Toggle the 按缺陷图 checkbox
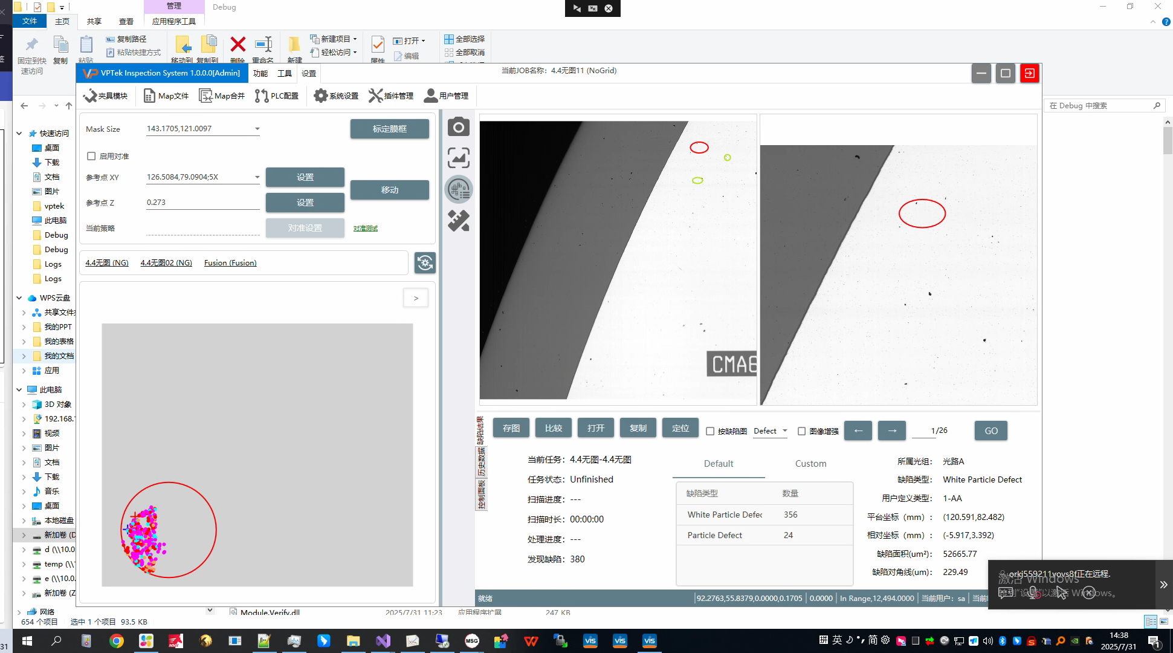This screenshot has height=653, width=1173. pos(710,431)
